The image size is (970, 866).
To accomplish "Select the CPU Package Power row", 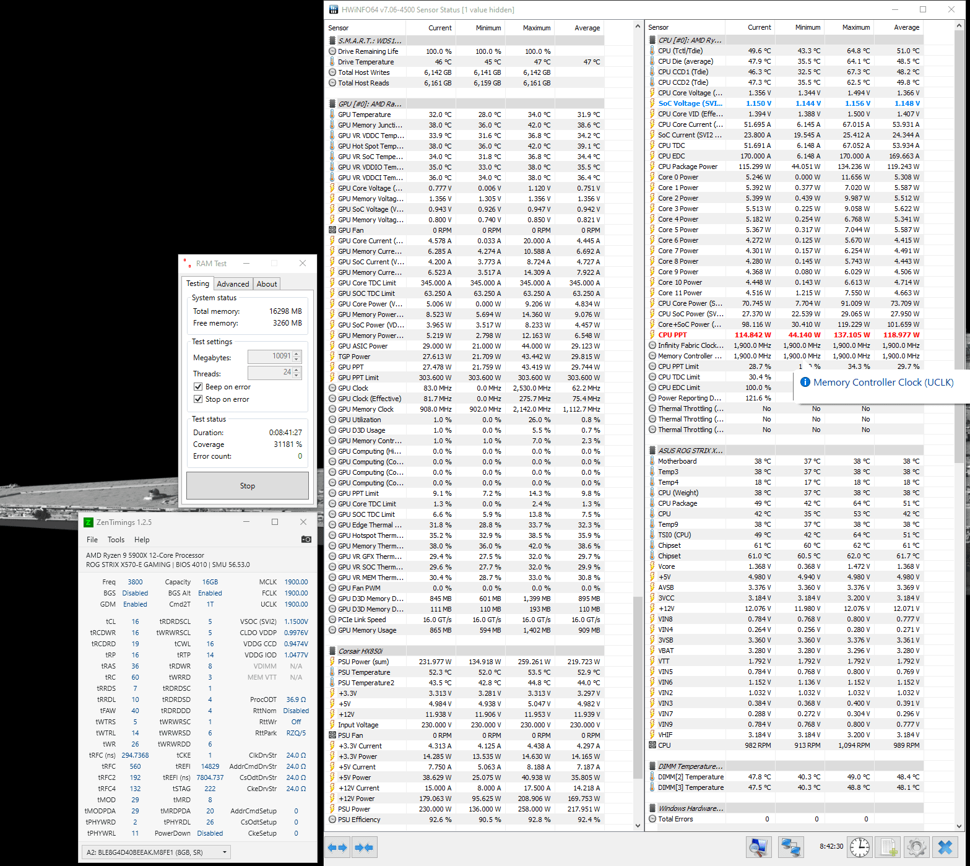I will (x=784, y=167).
